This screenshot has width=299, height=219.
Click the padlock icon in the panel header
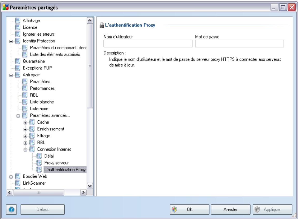pos(102,25)
